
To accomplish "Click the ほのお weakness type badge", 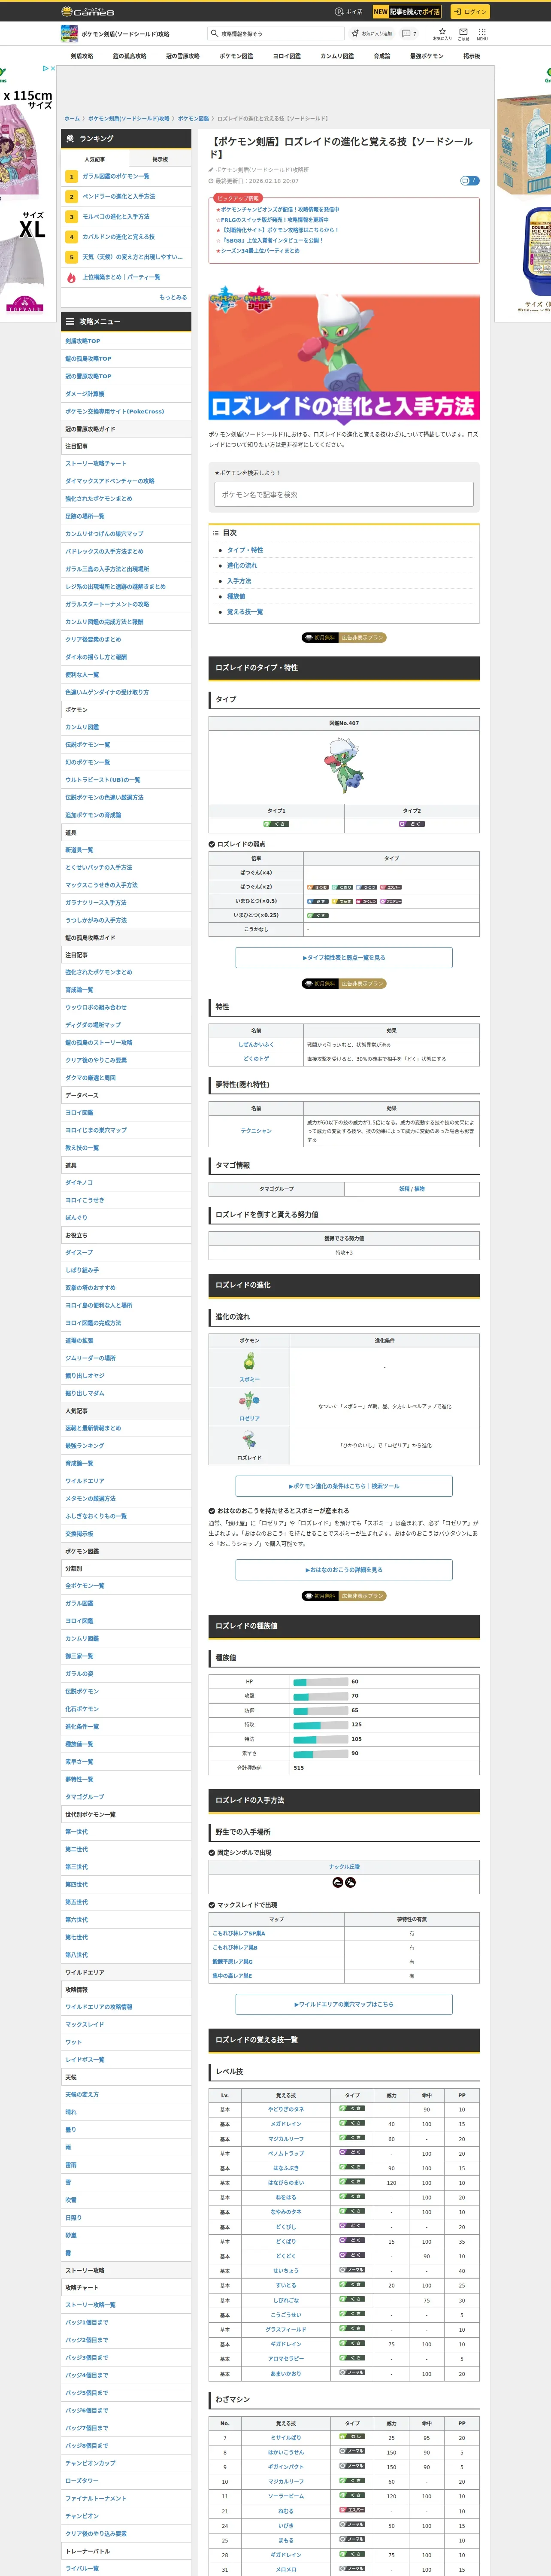I will pos(318,887).
